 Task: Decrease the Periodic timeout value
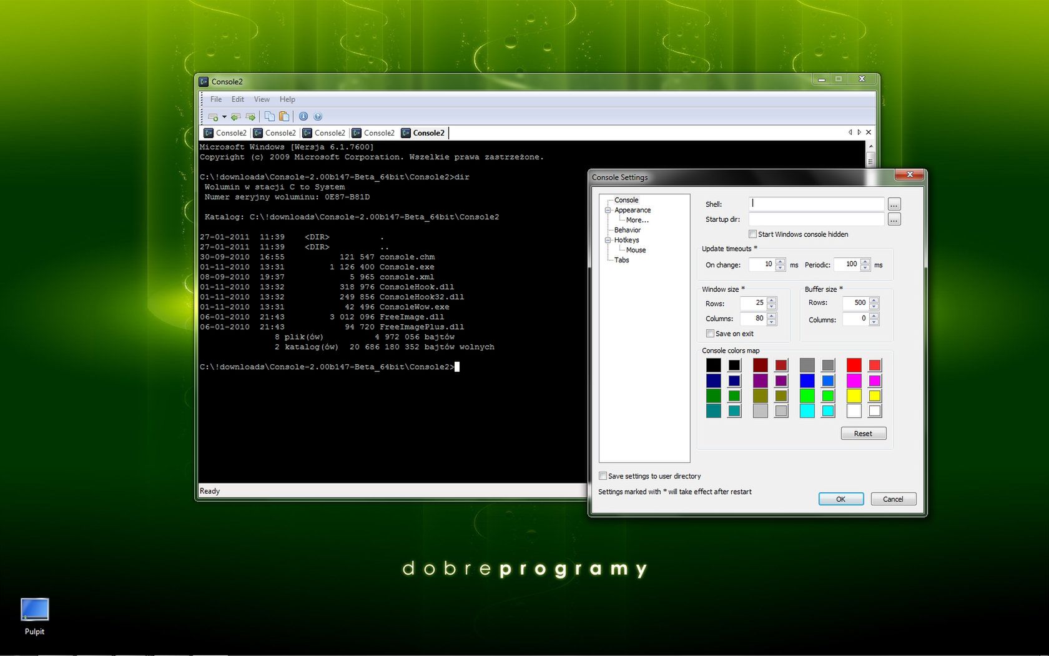(x=865, y=268)
